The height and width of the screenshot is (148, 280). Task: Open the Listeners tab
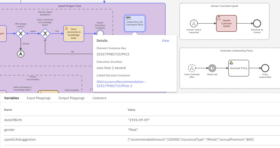click(x=99, y=98)
